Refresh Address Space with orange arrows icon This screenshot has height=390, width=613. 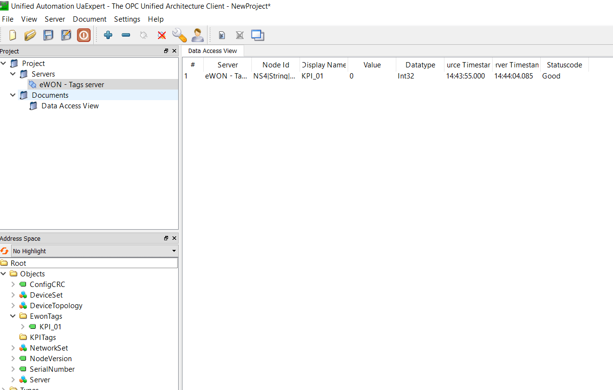point(4,251)
